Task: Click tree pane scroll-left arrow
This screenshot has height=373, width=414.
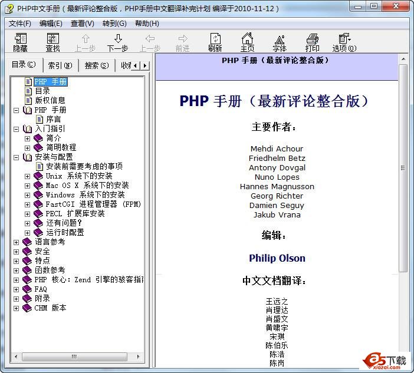Action: tap(17, 357)
